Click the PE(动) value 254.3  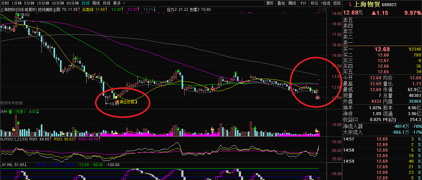pyautogui.click(x=415, y=120)
